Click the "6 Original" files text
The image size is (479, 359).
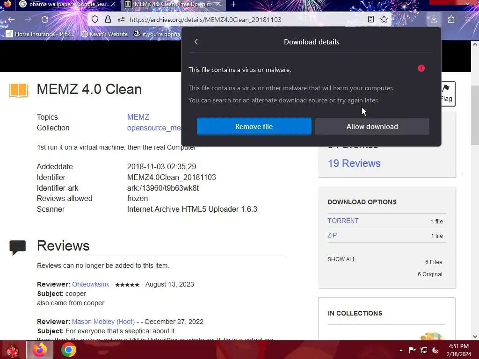[430, 274]
